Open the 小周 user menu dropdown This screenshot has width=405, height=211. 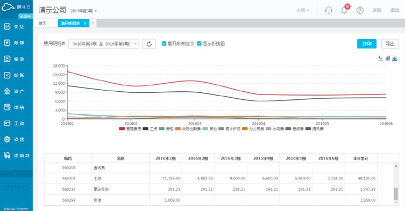pyautogui.click(x=302, y=10)
